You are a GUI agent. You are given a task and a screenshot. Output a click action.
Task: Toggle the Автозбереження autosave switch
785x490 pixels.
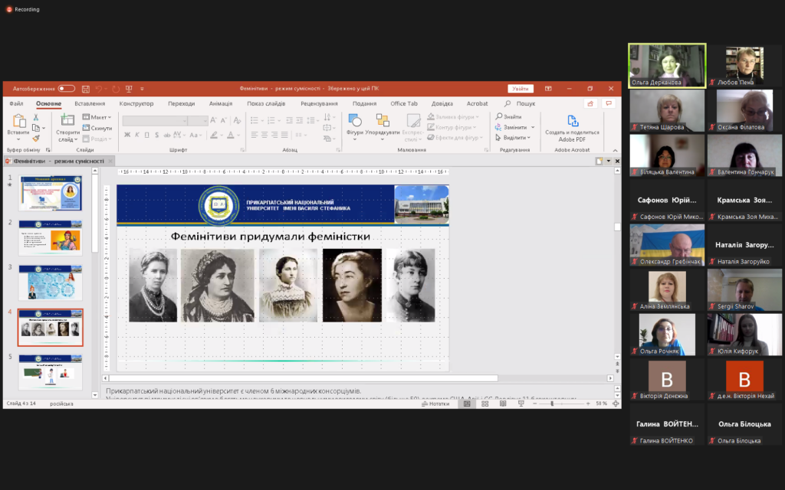[66, 89]
